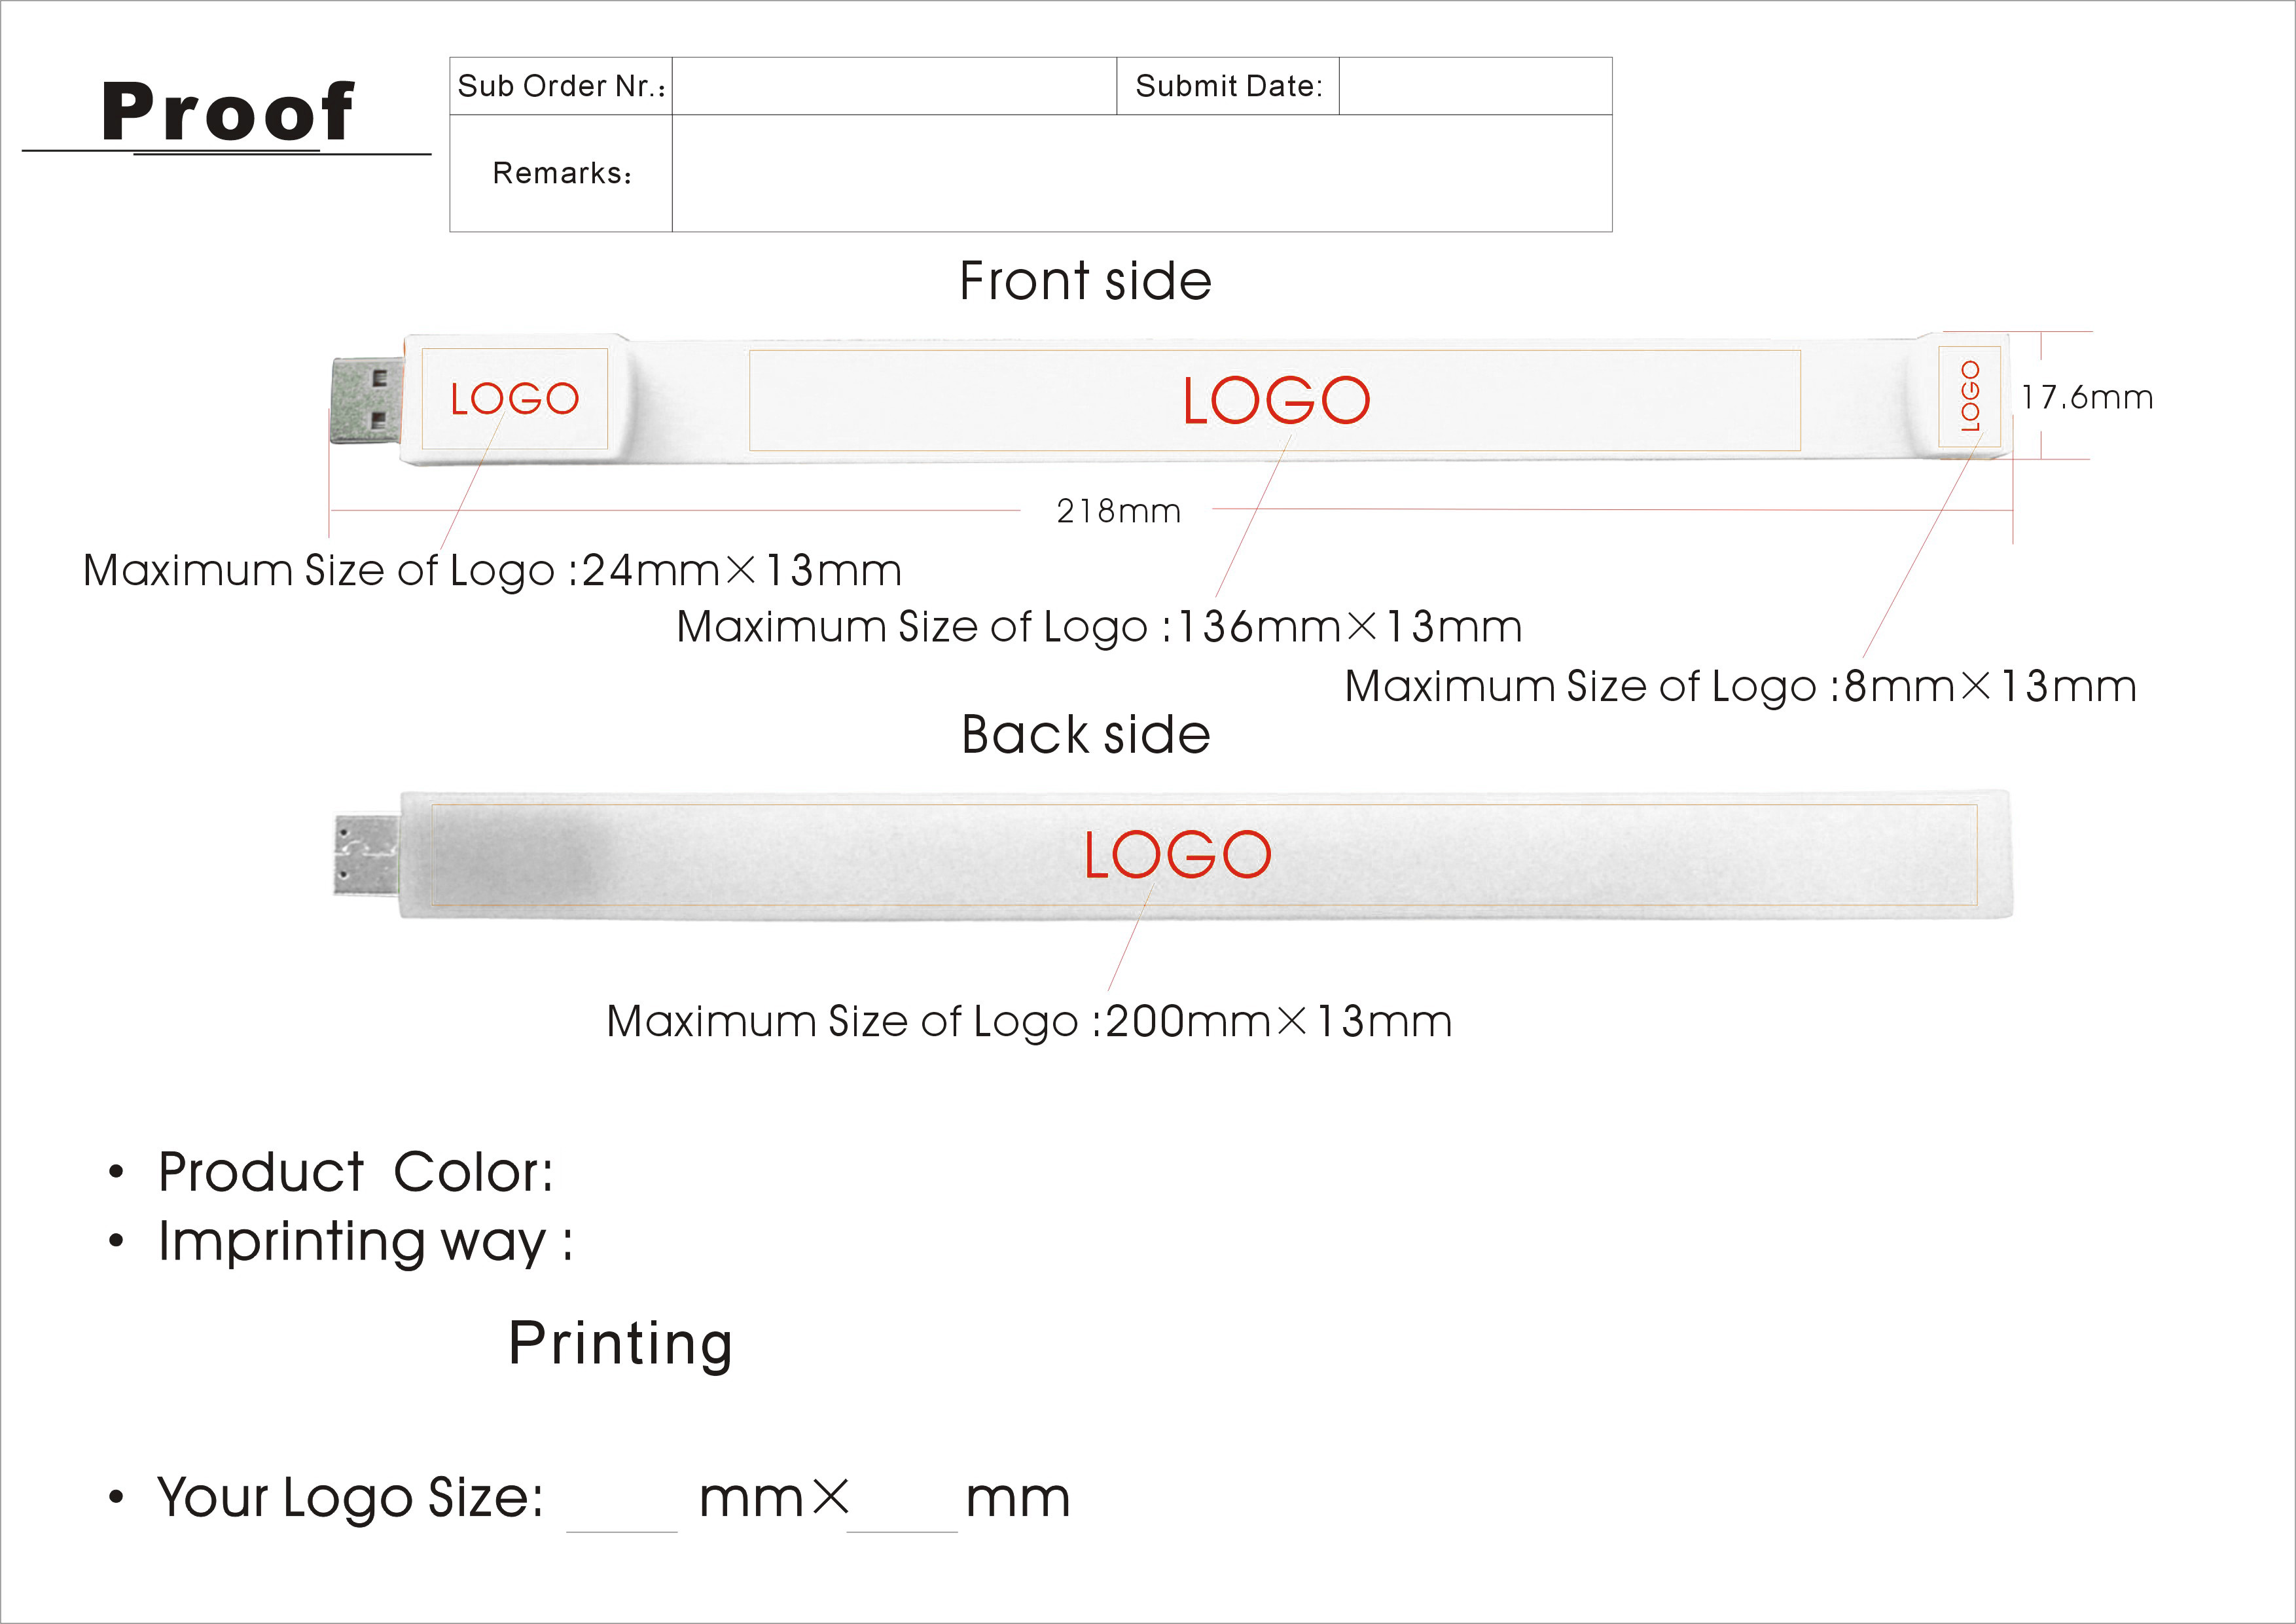Click the 200mm×13mm maximum logo size text
The width and height of the screenshot is (2296, 1624).
click(1029, 1021)
